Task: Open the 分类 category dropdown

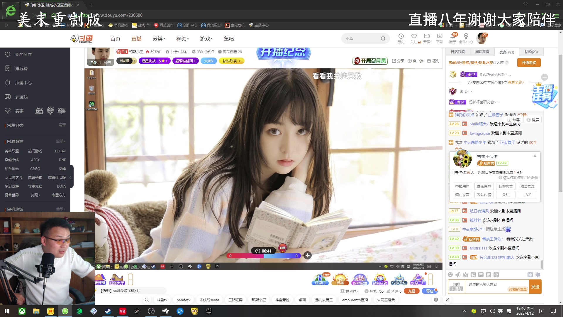Action: (158, 38)
